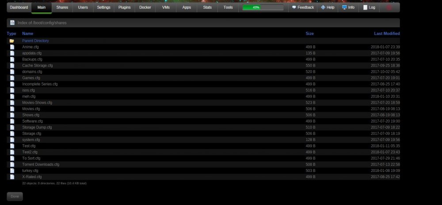Viewport: 442px width, 205px height.
Task: Click file icon next to Incomplete Series.cfg
Action: (x=12, y=84)
